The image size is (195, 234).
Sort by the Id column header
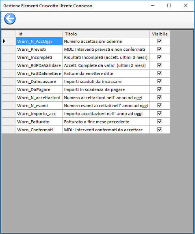coord(39,34)
